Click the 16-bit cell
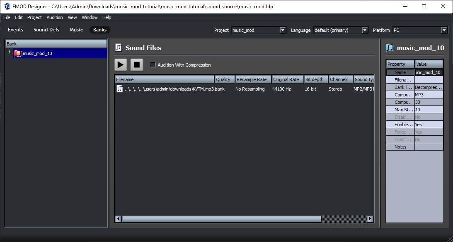 (x=310, y=89)
